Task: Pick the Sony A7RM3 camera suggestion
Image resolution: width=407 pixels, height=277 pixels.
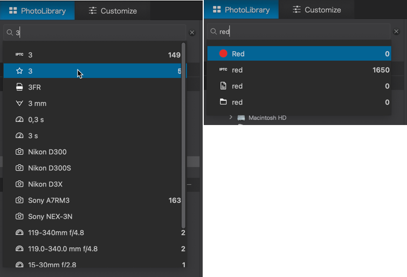Action: [95, 200]
